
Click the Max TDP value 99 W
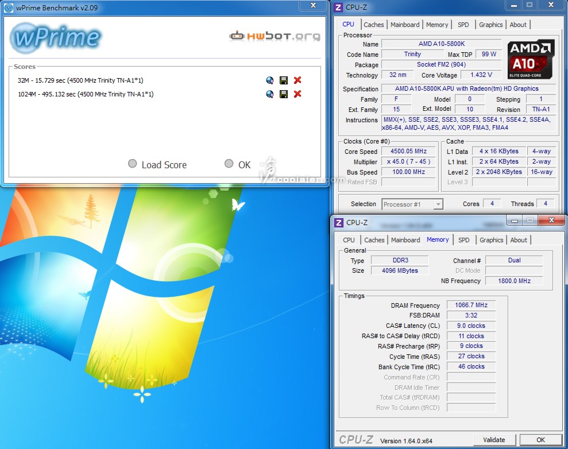pyautogui.click(x=489, y=55)
